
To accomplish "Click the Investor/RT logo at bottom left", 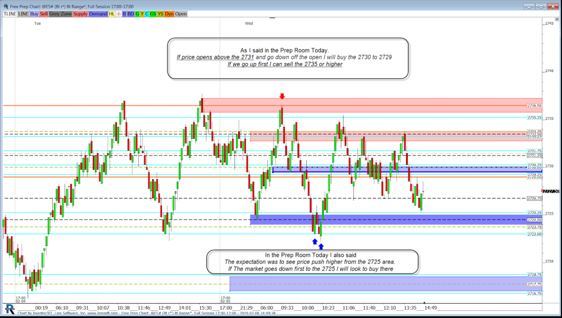I will tap(10, 309).
